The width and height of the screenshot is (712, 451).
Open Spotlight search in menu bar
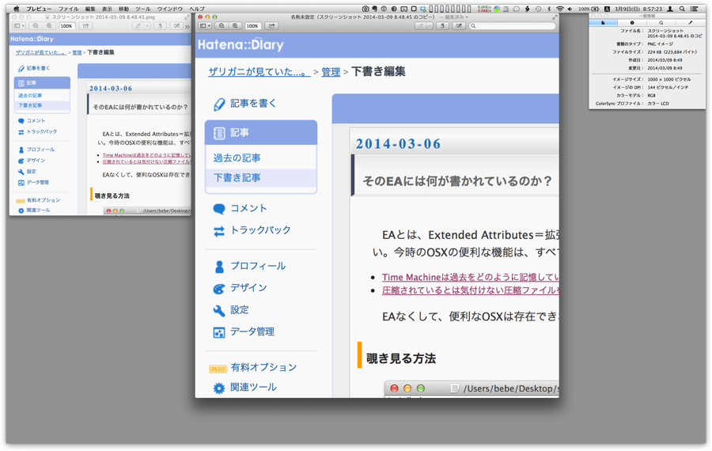click(x=682, y=9)
